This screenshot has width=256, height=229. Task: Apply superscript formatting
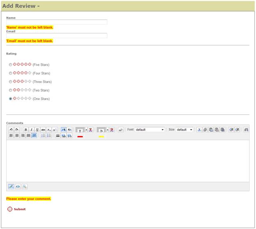tap(55, 130)
